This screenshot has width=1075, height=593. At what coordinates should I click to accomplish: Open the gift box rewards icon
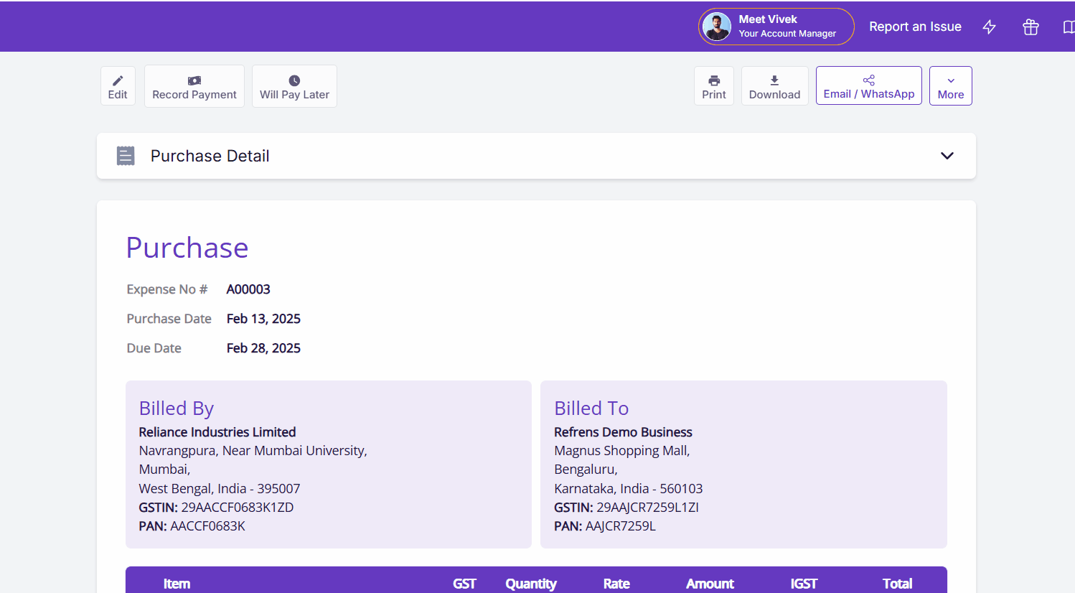click(x=1031, y=27)
